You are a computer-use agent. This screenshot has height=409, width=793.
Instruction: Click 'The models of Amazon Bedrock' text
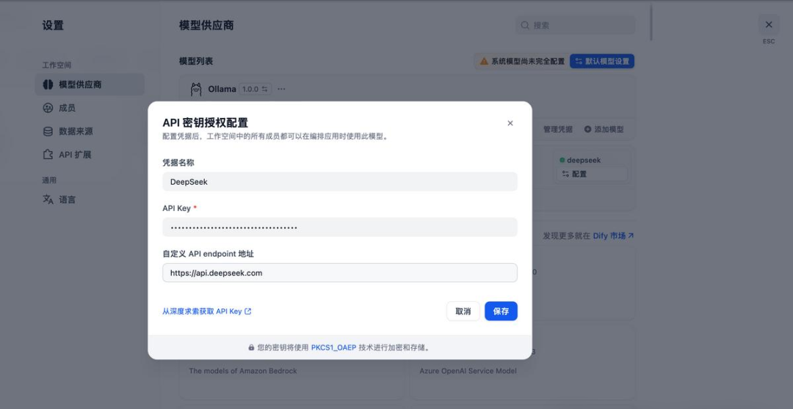243,371
